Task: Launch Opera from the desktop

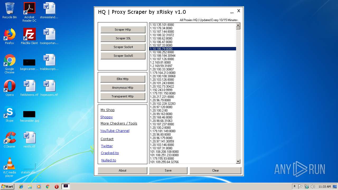Action: (x=10, y=88)
